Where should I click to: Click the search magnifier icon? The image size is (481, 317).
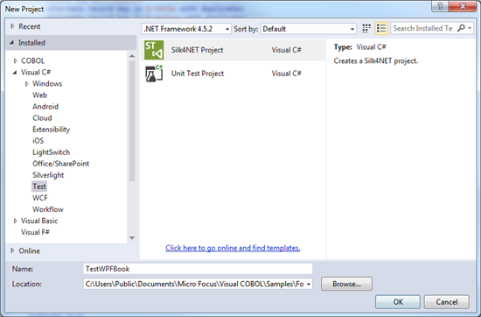pos(461,28)
